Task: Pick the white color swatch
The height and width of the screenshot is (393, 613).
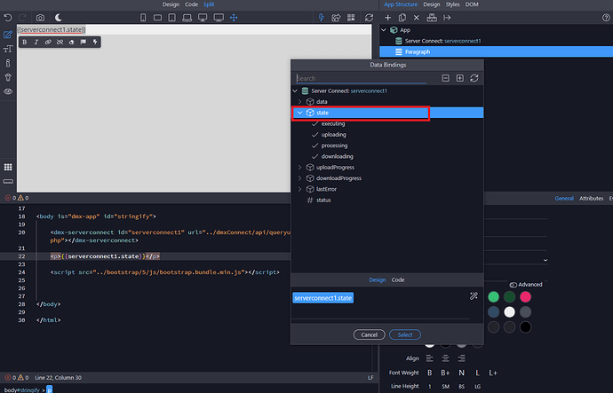Action: [509, 312]
